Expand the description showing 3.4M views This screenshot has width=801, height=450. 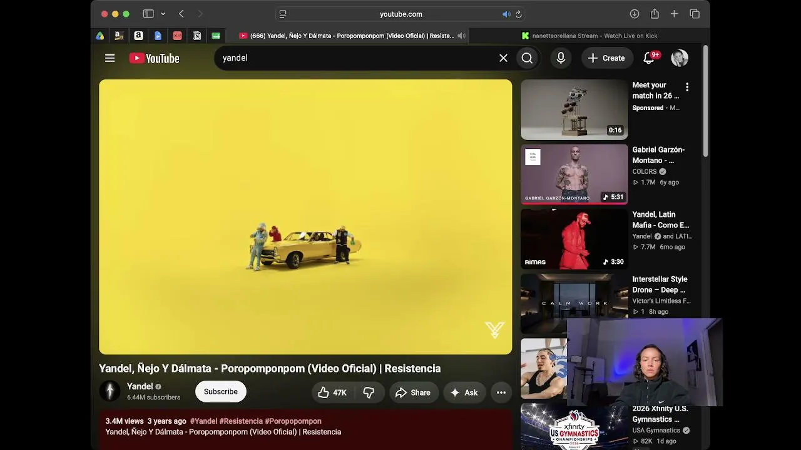(305, 429)
